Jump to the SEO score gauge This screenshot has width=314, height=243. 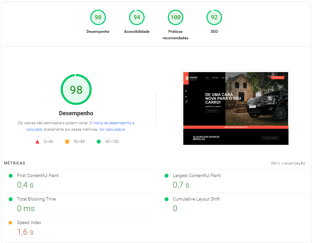click(x=214, y=18)
